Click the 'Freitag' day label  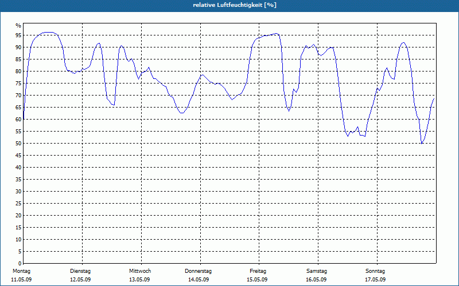258,271
